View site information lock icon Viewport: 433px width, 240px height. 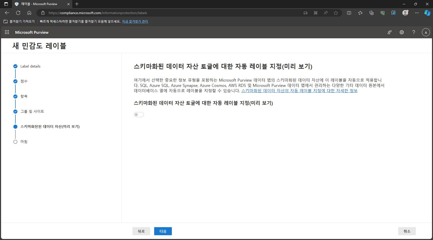[x=43, y=13]
